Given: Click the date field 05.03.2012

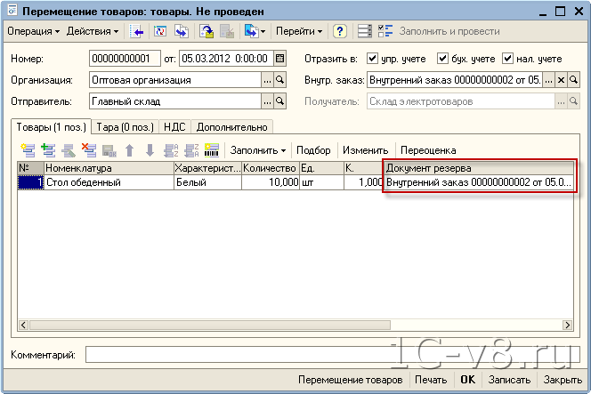Looking at the screenshot, I should 226,59.
